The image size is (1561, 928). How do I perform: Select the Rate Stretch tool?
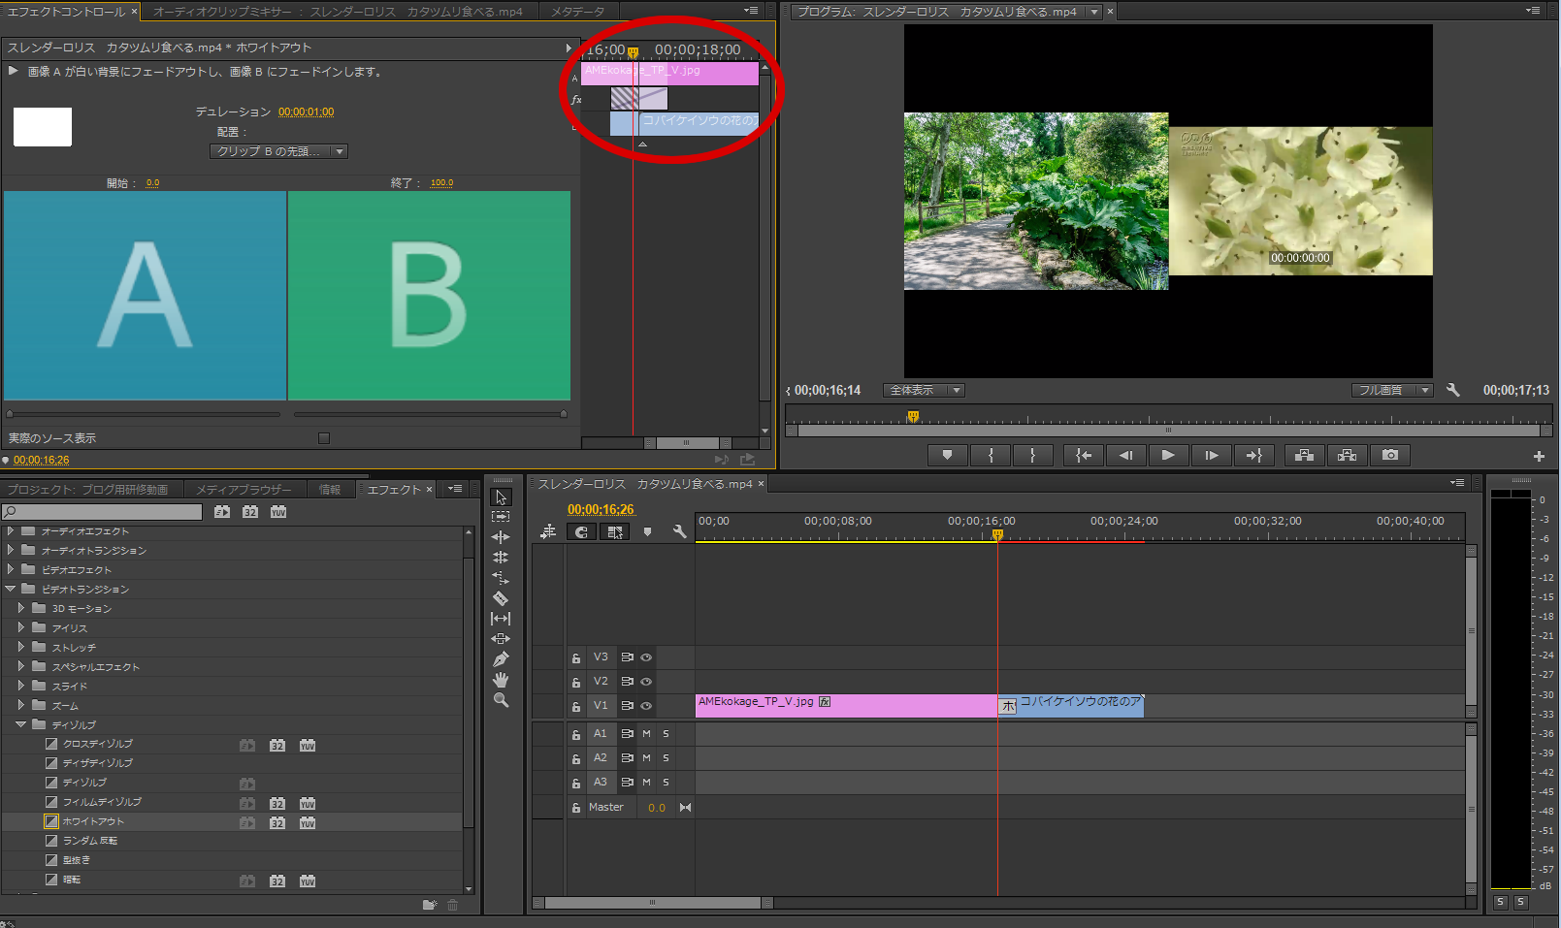point(501,578)
